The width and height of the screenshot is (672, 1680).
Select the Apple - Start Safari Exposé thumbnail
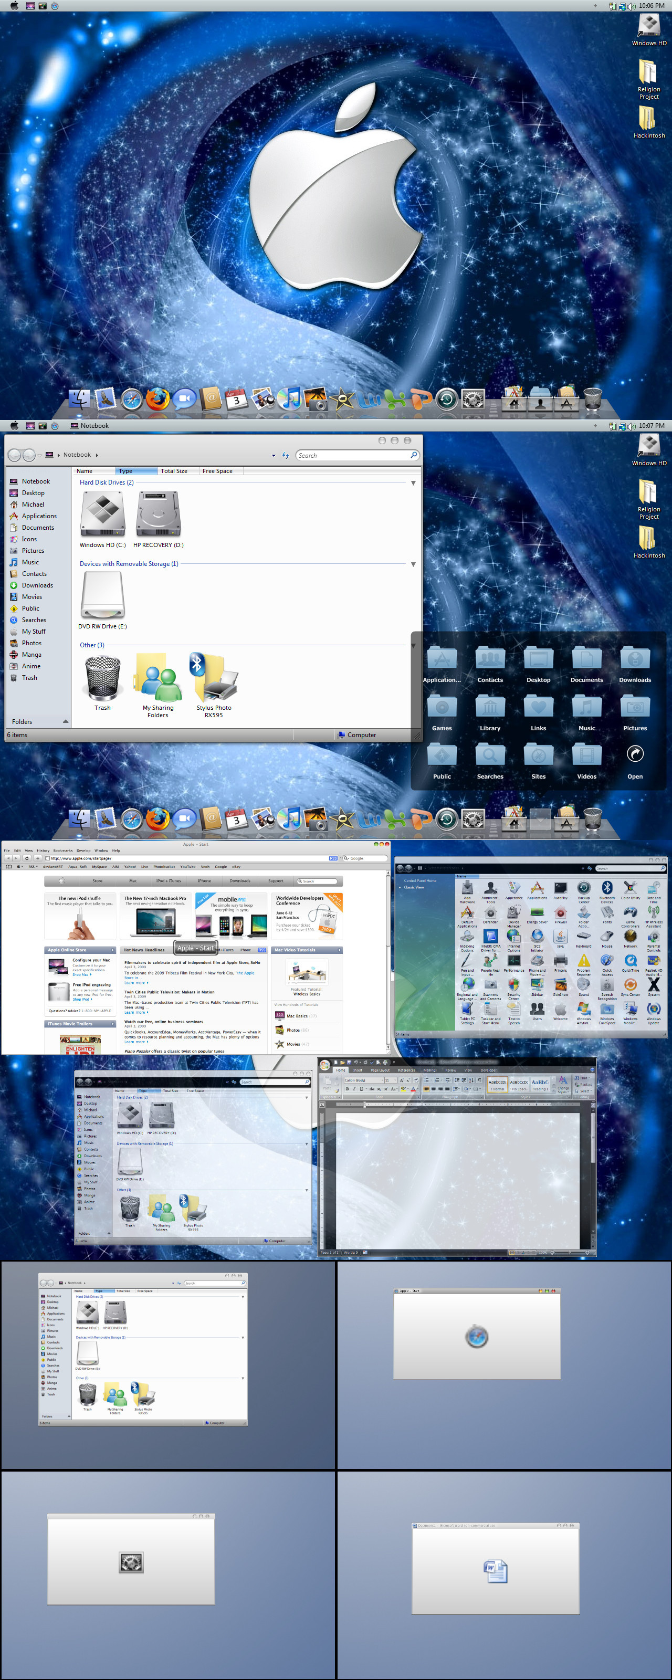[477, 1333]
